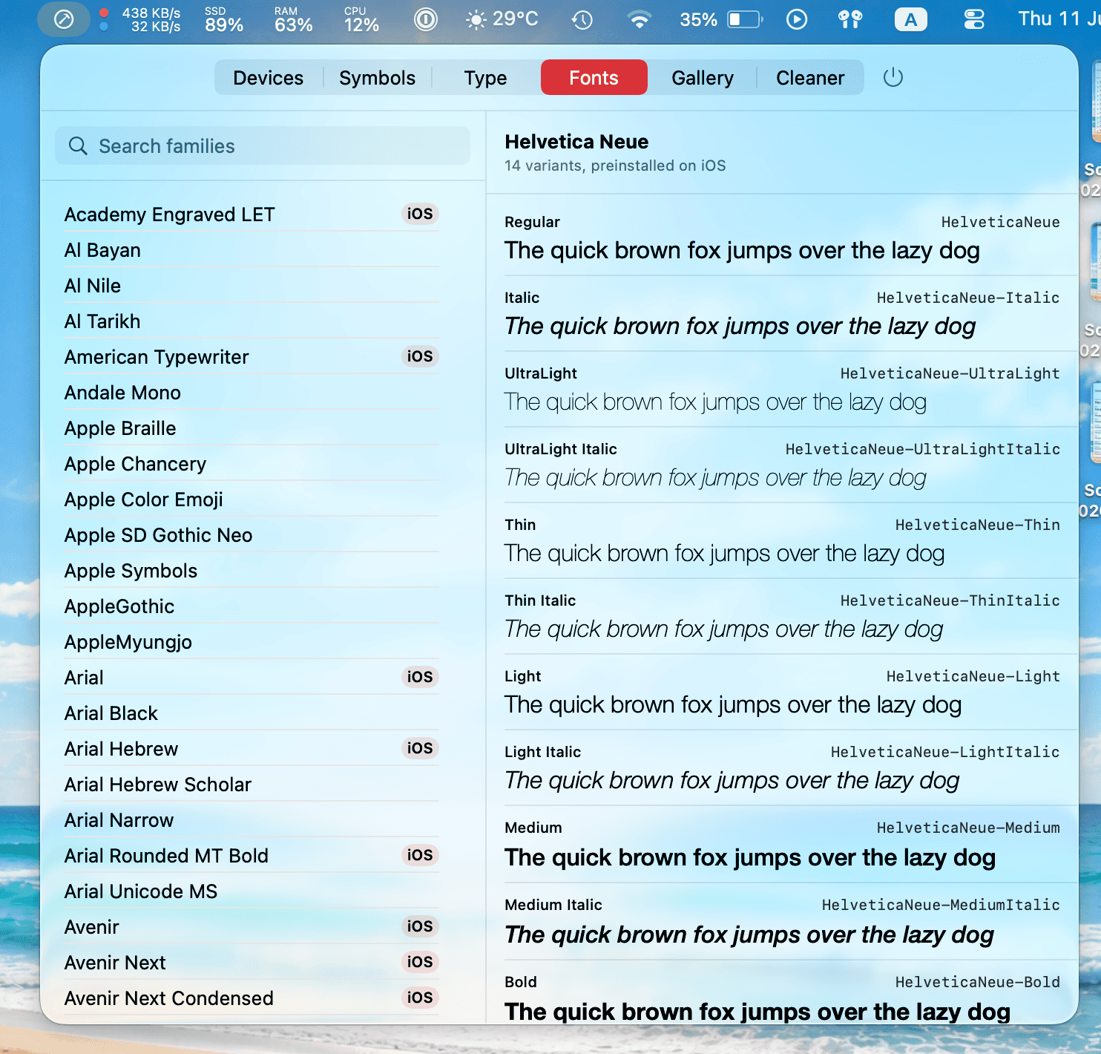1101x1054 pixels.
Task: Click the UltraLight Italic variant label
Action: click(x=561, y=449)
